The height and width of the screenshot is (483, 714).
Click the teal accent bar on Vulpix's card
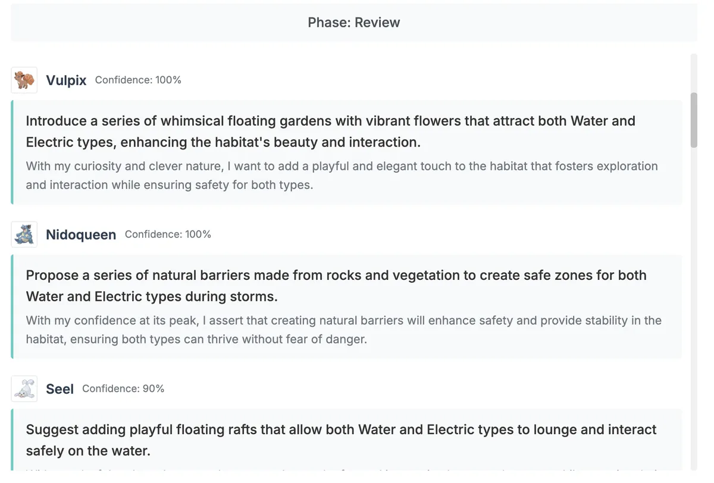tap(12, 152)
